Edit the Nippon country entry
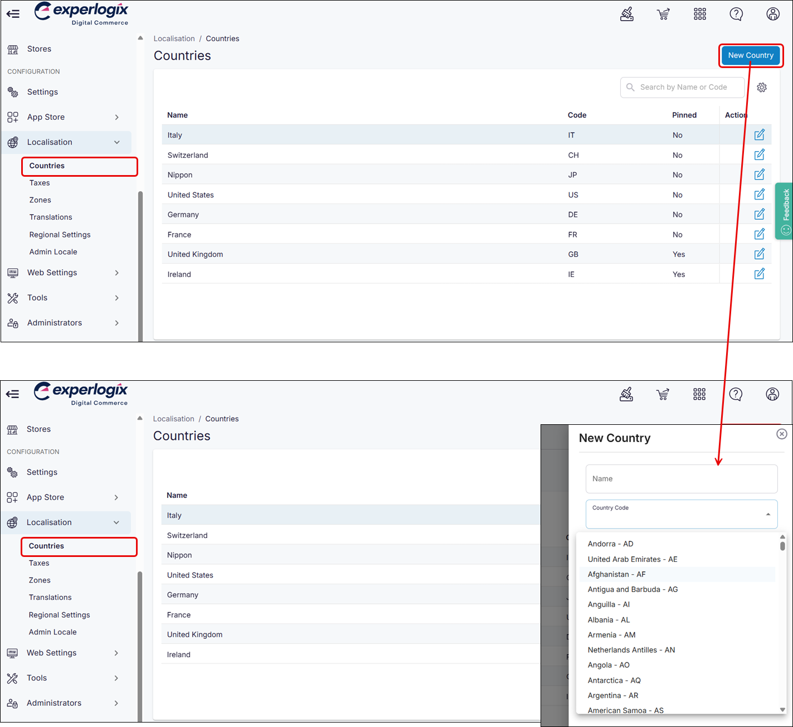The height and width of the screenshot is (727, 793). coord(759,175)
